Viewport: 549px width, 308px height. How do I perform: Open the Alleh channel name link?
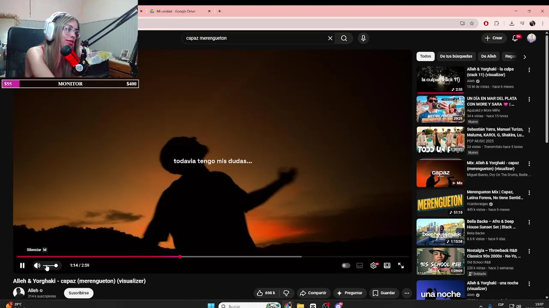[33, 290]
